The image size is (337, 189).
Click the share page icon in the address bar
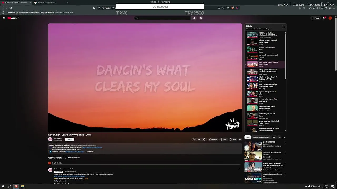(x=228, y=8)
